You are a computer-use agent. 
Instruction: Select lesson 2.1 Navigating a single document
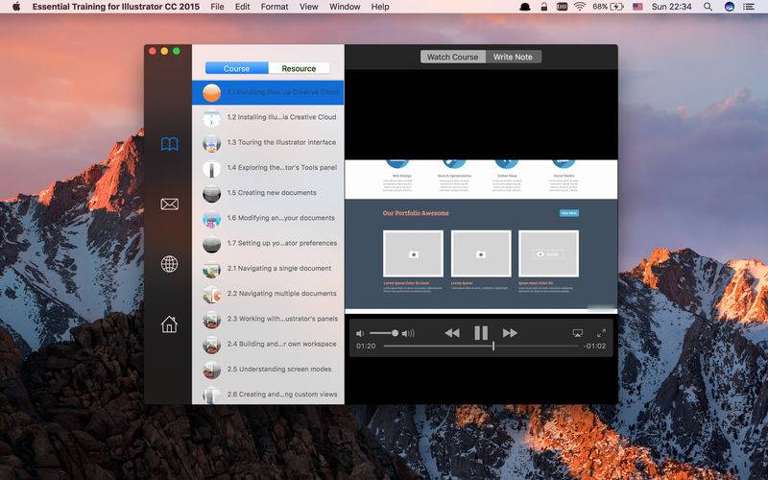click(x=268, y=269)
